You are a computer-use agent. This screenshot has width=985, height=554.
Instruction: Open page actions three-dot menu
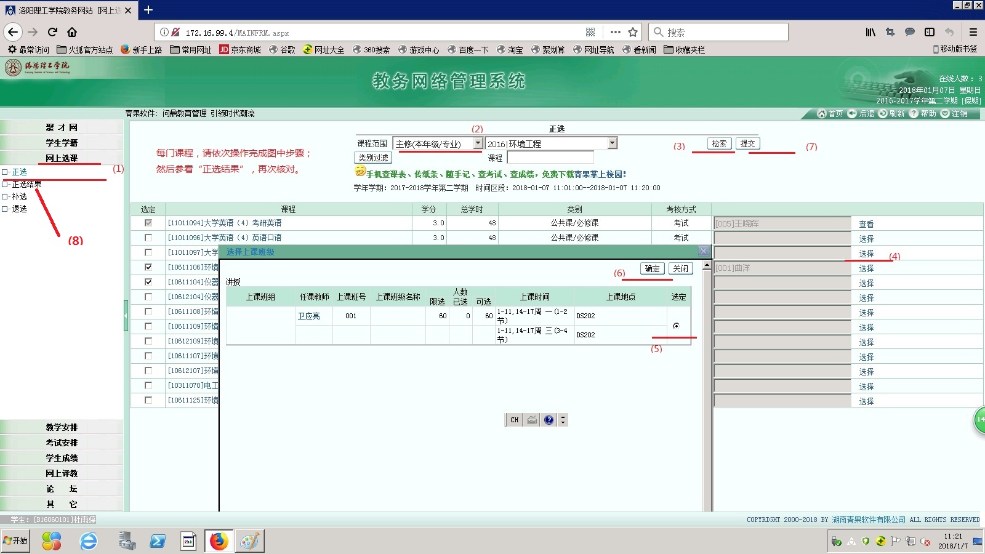click(615, 32)
